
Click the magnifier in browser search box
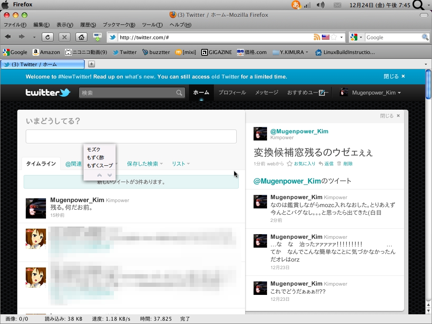click(425, 37)
